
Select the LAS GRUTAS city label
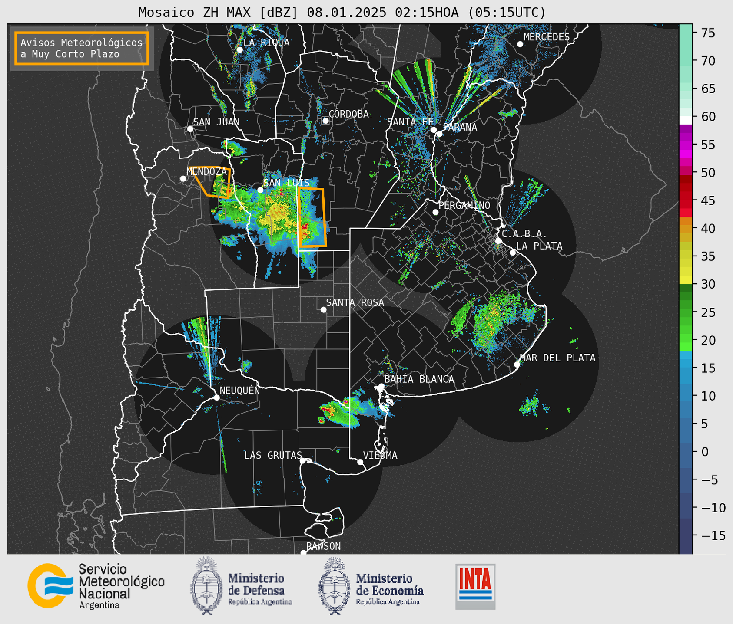[x=273, y=455]
